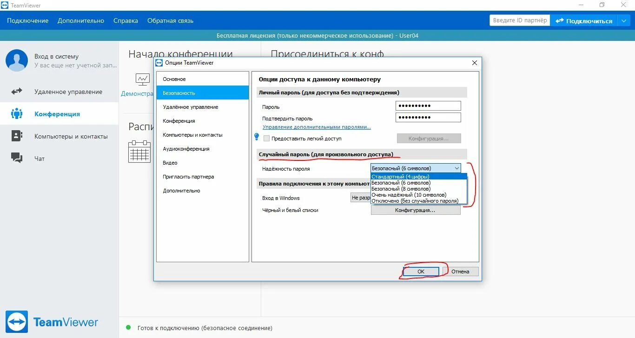Click the green connection status dot
Viewport: 635px width, 338px height.
[x=129, y=327]
